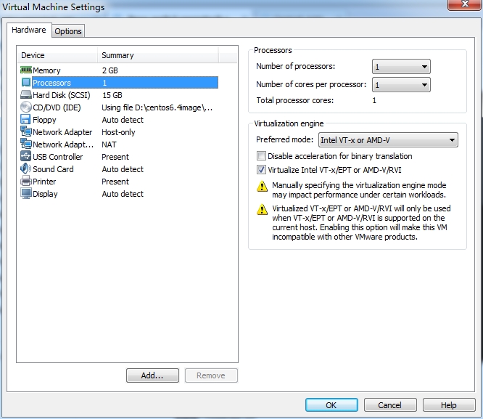Image resolution: width=483 pixels, height=419 pixels.
Task: Click the Sound Card speaker icon
Action: tap(25, 168)
